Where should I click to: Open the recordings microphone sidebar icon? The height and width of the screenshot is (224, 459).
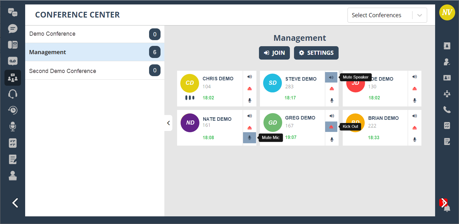click(x=13, y=127)
